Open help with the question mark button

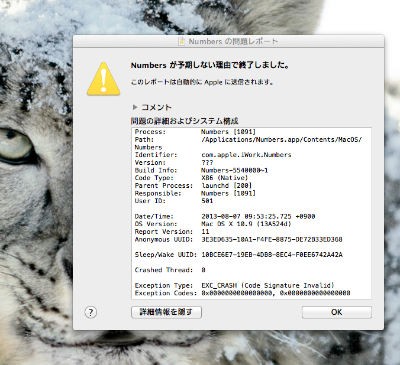point(91,312)
